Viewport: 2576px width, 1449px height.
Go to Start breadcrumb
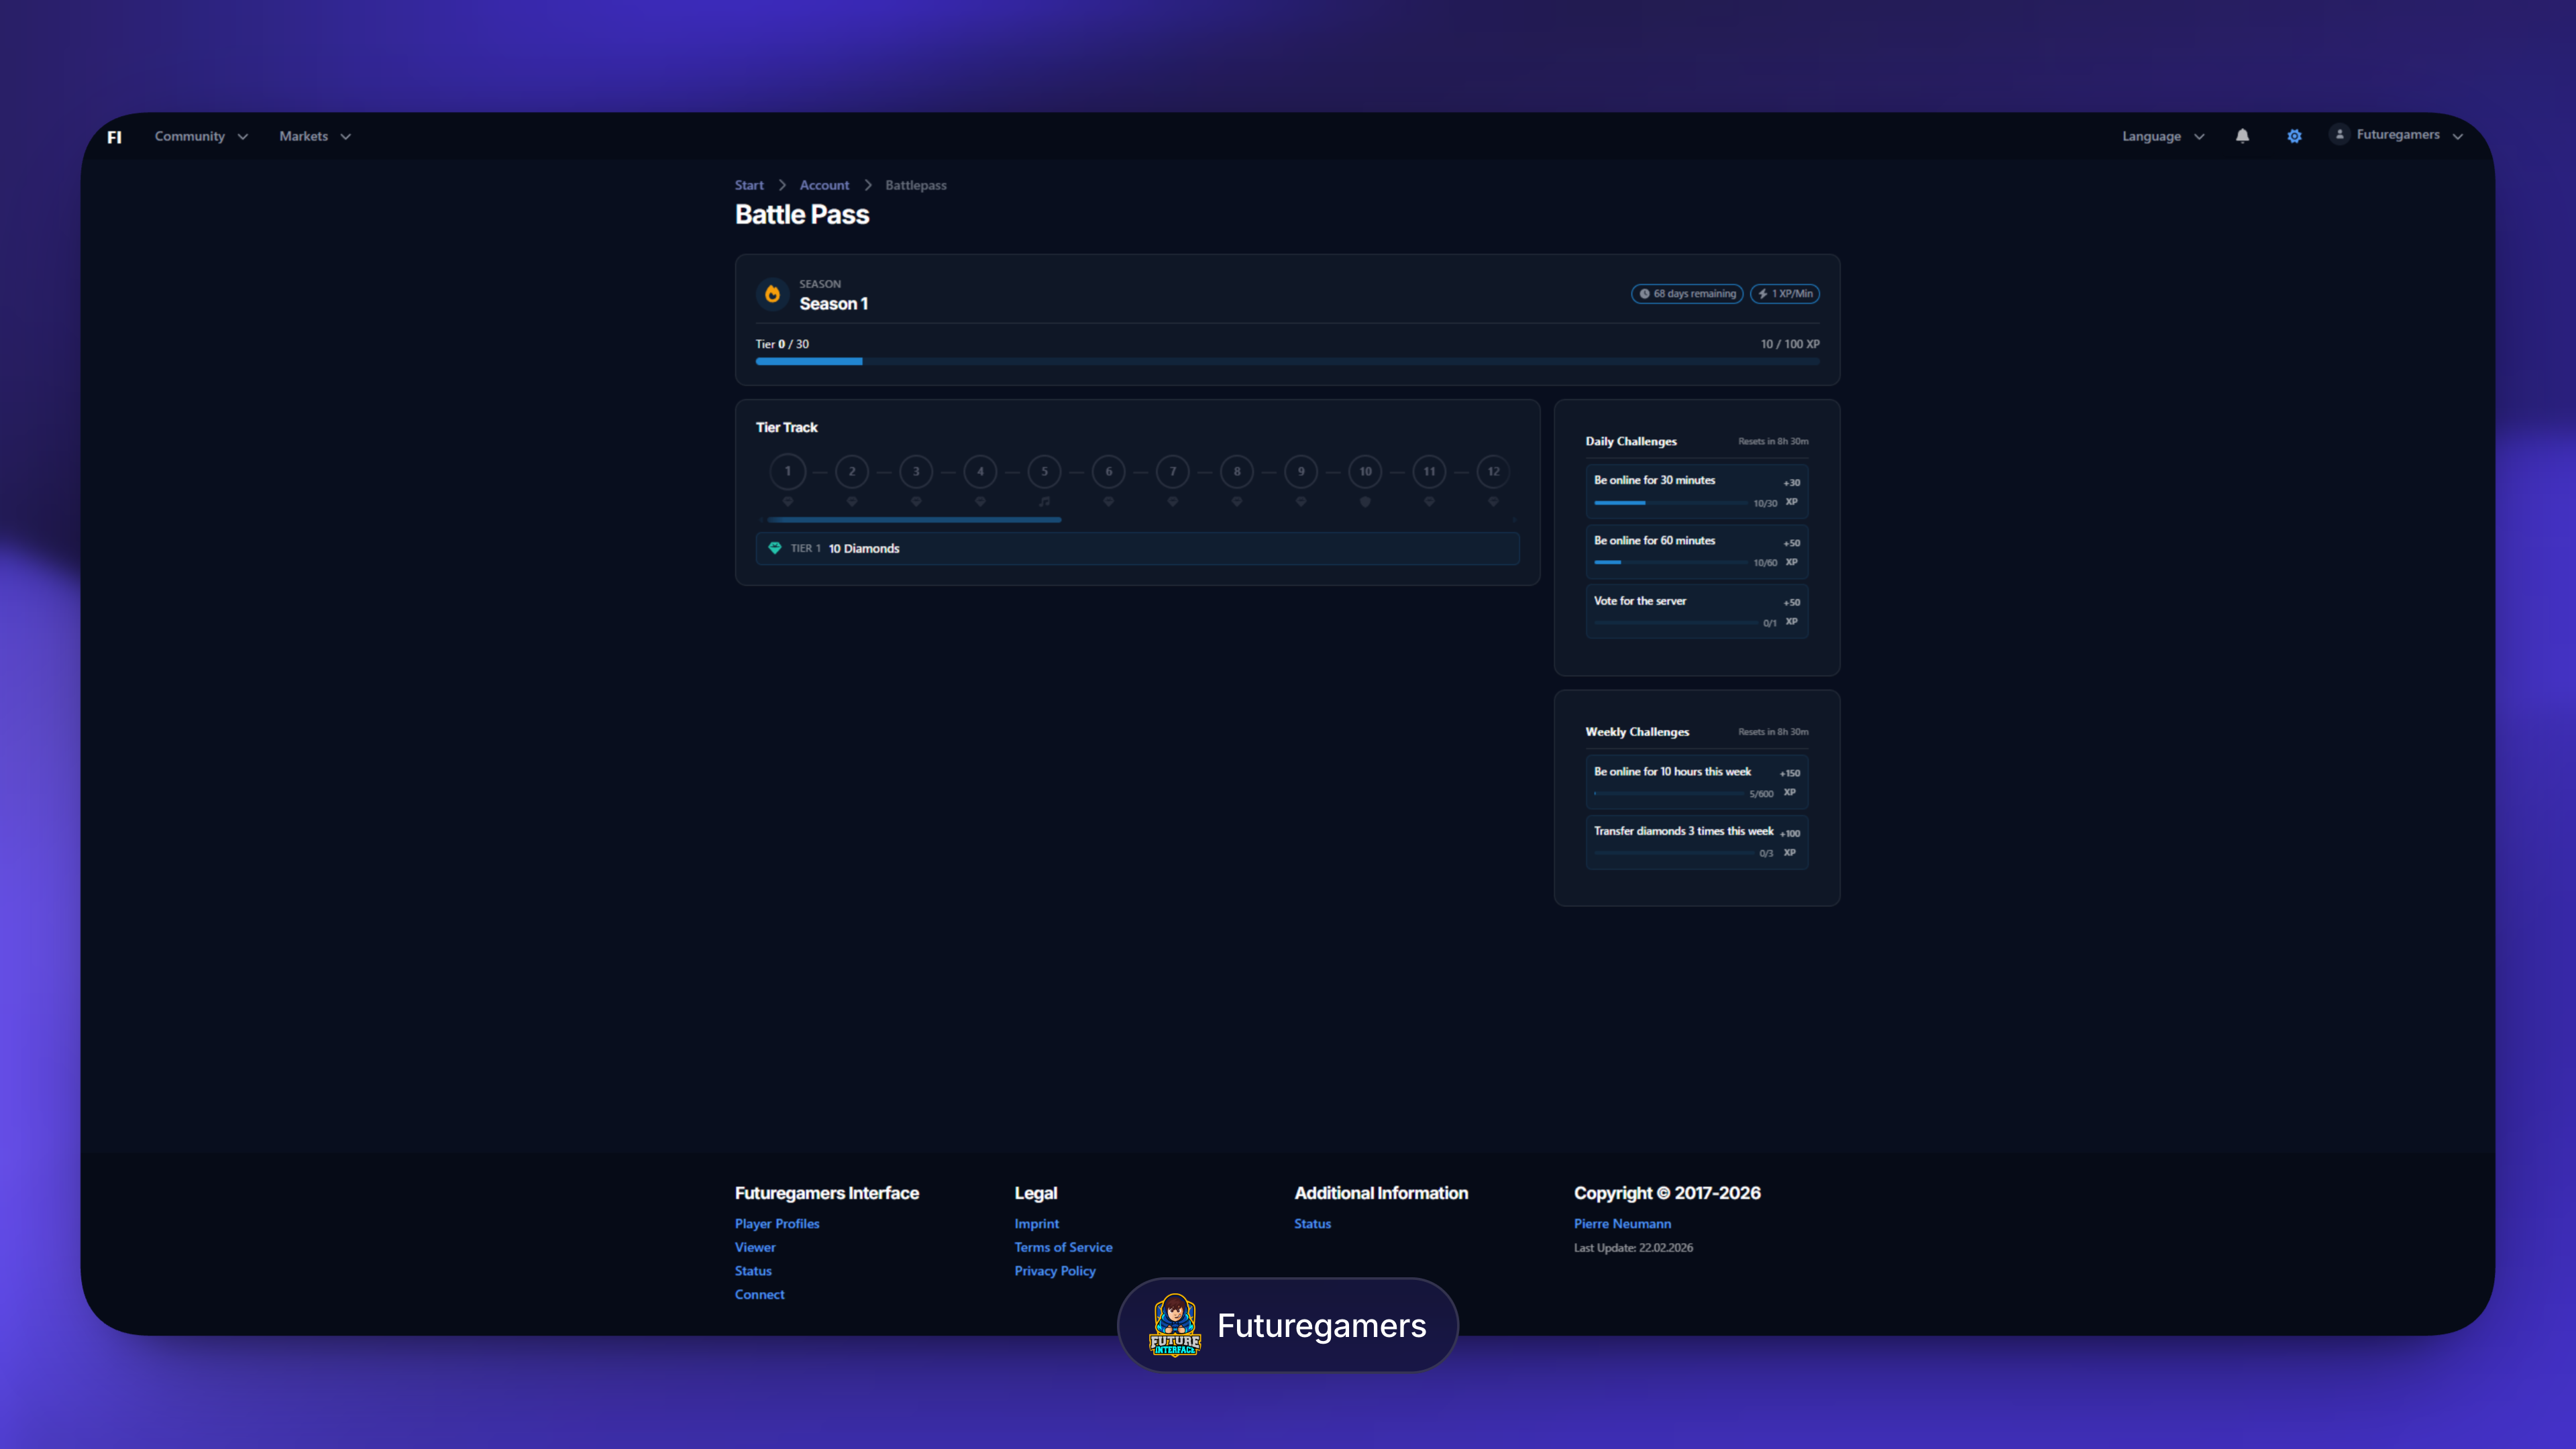748,185
